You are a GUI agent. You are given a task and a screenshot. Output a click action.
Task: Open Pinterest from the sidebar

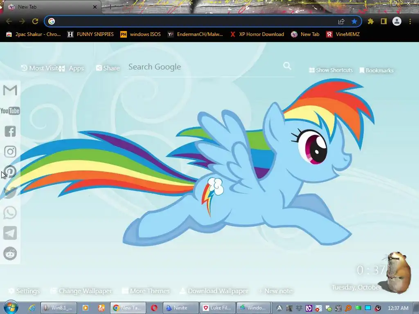click(x=10, y=172)
